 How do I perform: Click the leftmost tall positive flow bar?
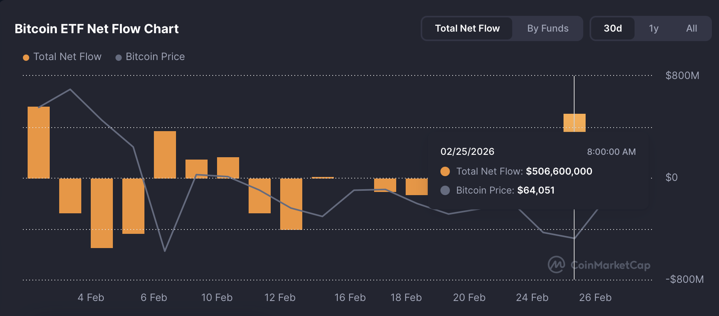39,142
